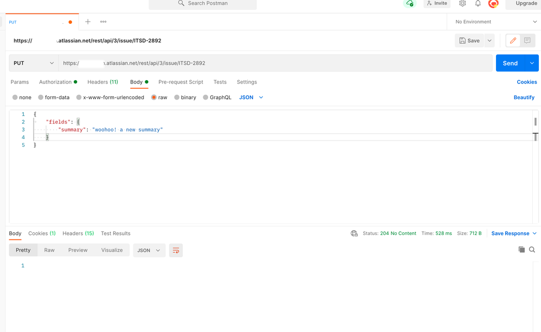
Task: Open the JSON body format dropdown
Action: (251, 97)
